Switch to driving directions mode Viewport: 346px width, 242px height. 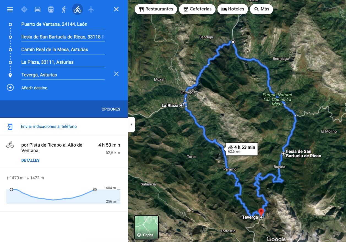[x=37, y=9]
